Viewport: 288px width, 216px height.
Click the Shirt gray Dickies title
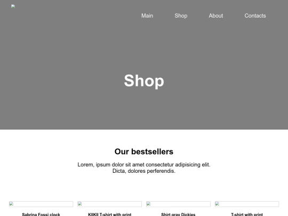click(178, 214)
